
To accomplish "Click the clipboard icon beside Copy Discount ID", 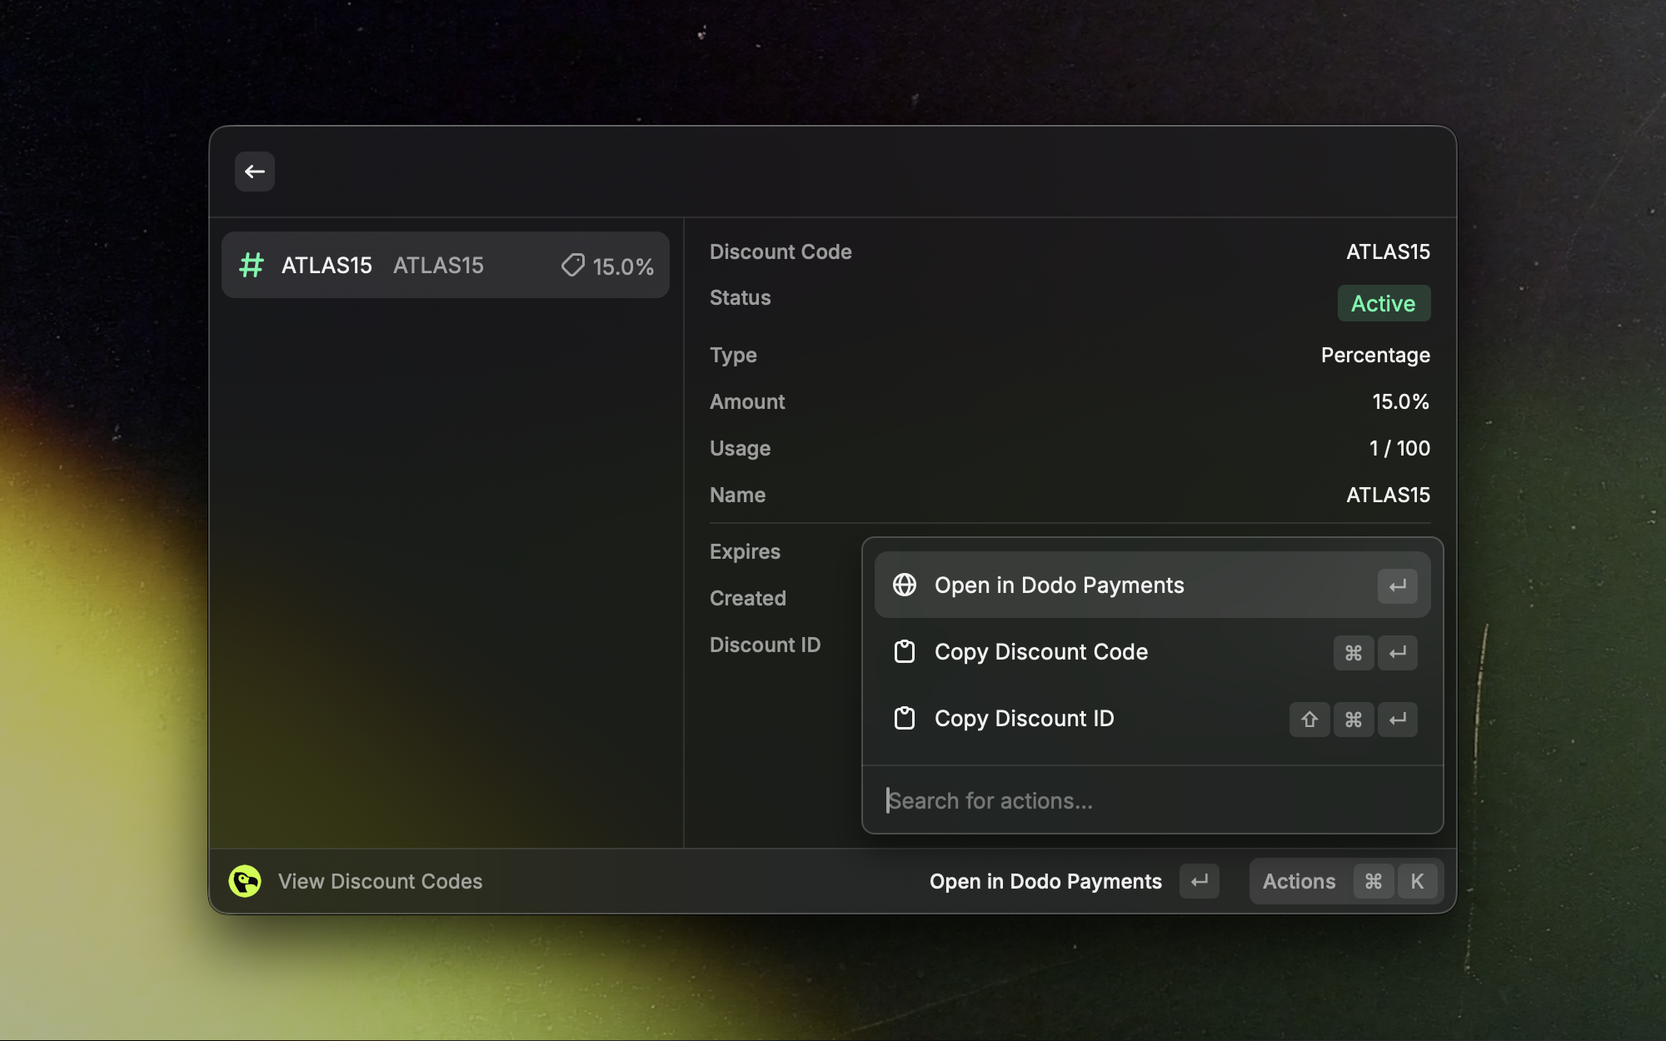I will [x=905, y=719].
